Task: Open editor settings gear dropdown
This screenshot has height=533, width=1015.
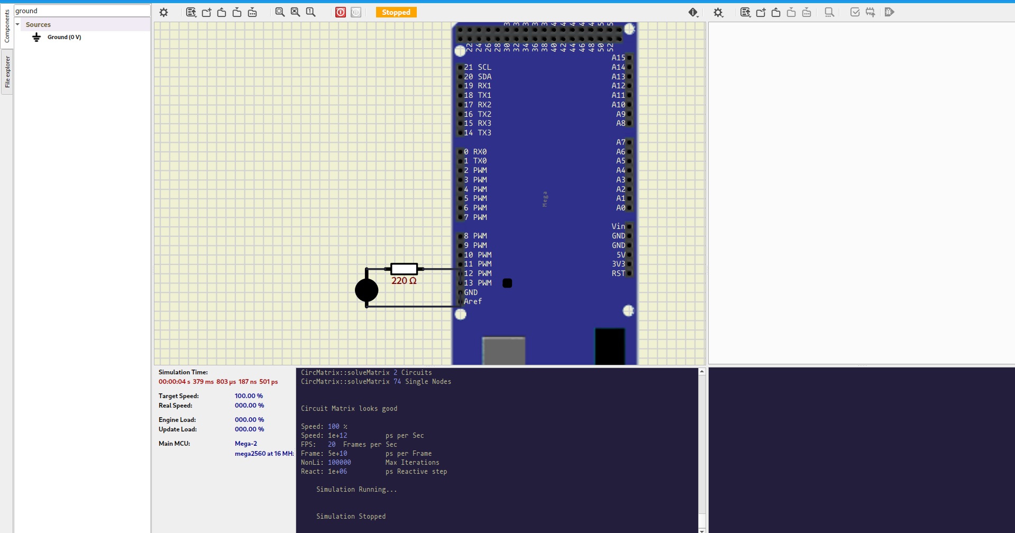Action: click(x=718, y=12)
